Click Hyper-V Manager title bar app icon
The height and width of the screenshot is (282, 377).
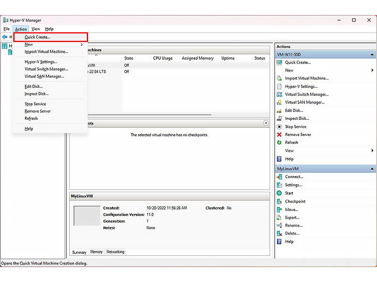pos(6,20)
